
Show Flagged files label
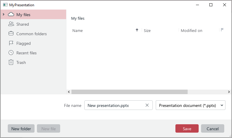point(23,44)
